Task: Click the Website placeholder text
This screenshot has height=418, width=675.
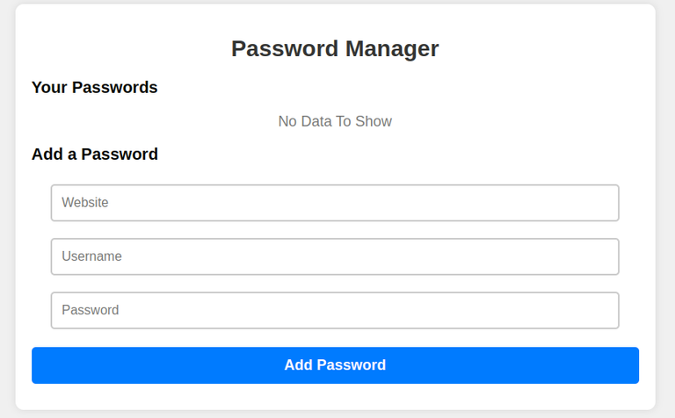Action: (x=85, y=203)
